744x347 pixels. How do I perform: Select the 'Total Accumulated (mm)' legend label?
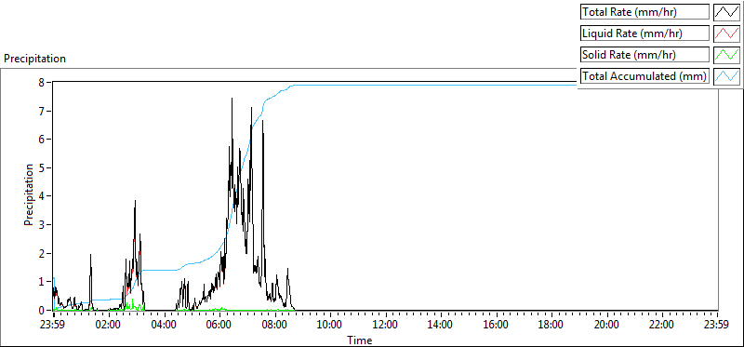coord(644,76)
